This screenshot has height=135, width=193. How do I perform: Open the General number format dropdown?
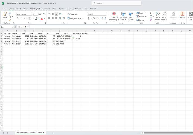click(106, 14)
